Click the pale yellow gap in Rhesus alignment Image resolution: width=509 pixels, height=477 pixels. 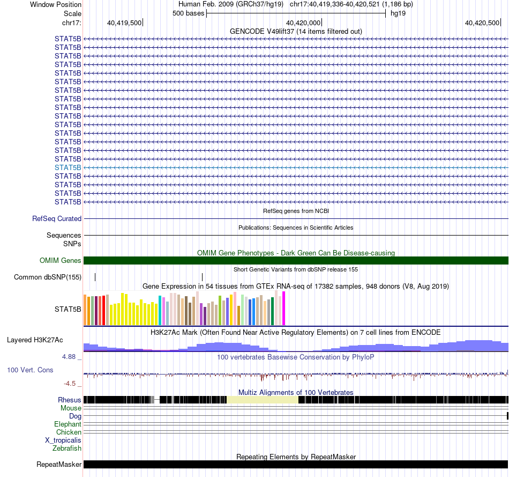(263, 400)
